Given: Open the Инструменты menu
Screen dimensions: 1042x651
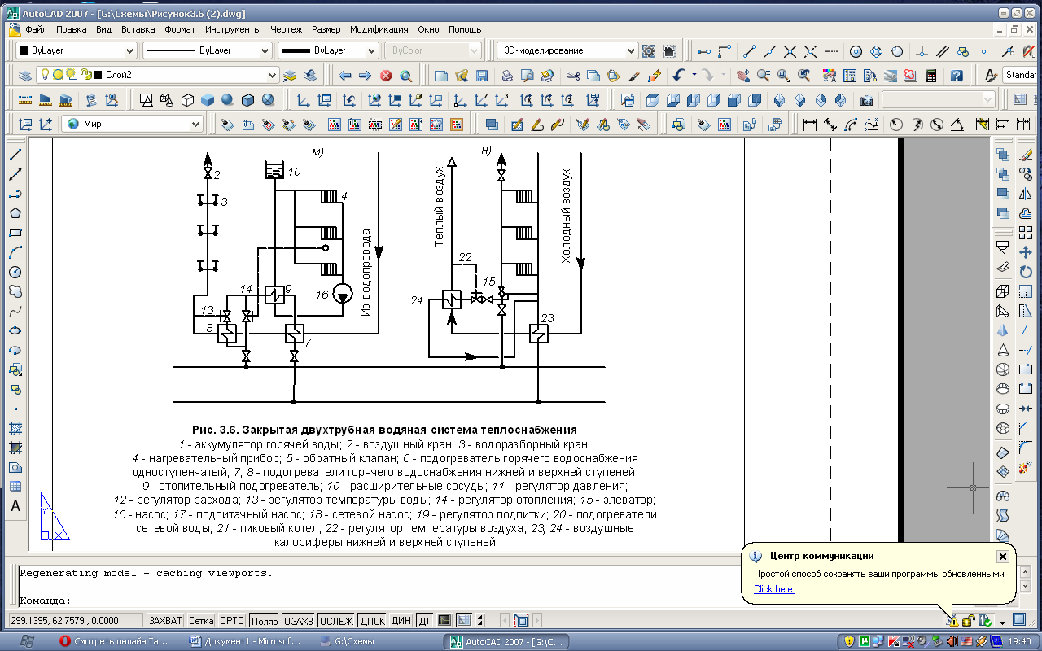Looking at the screenshot, I should [x=233, y=29].
